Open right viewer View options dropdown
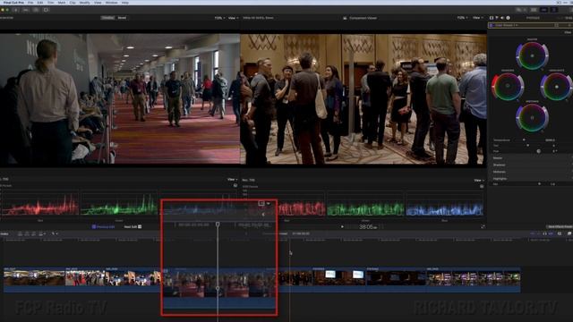 click(477, 18)
